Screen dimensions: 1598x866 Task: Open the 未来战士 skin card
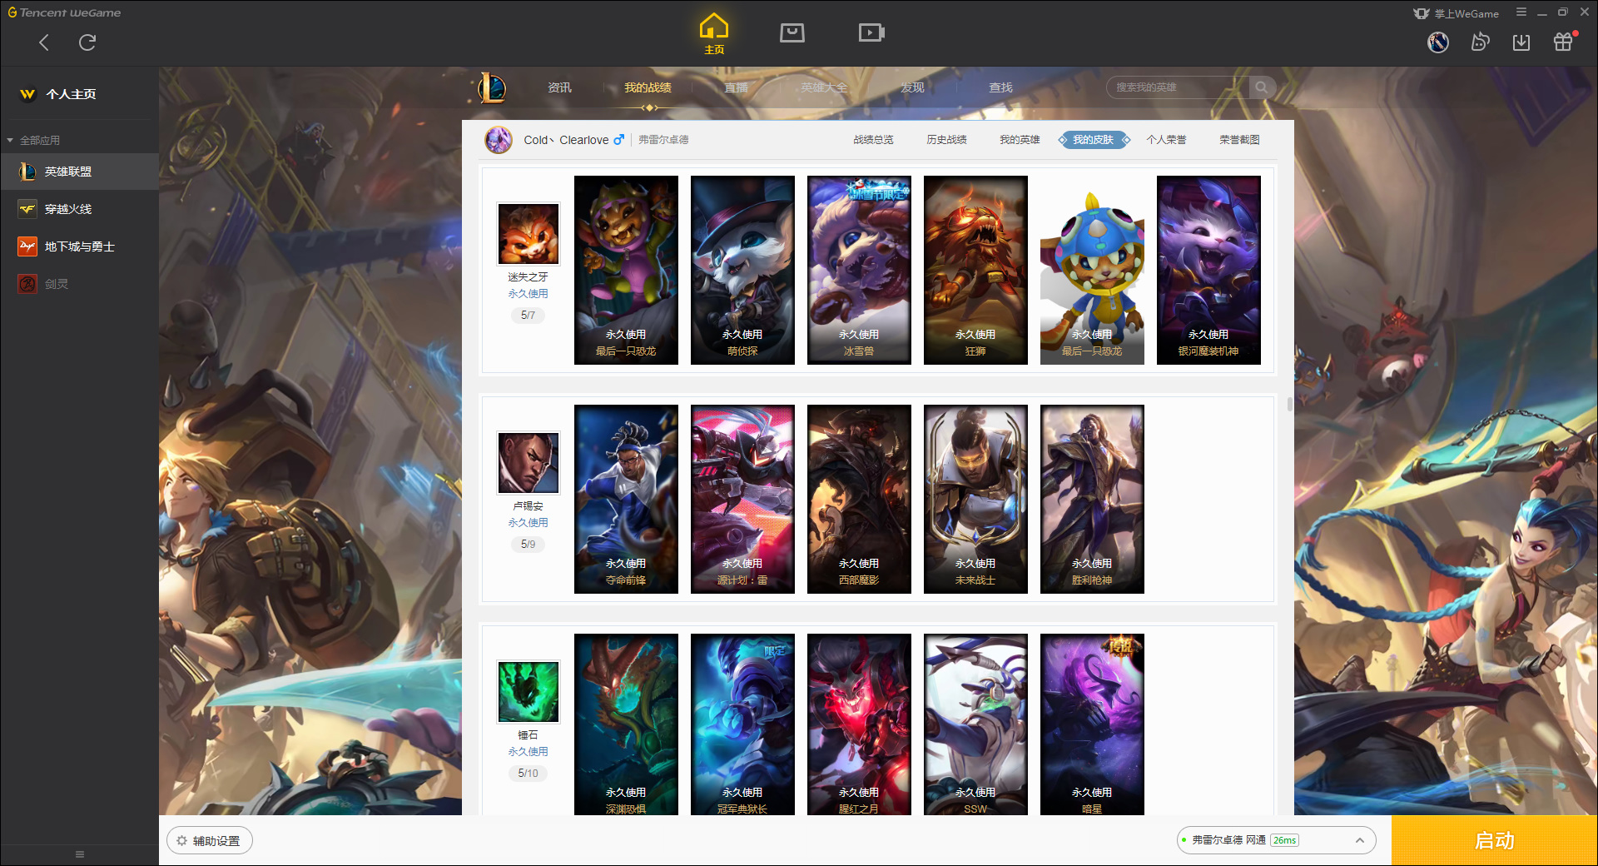pos(975,499)
